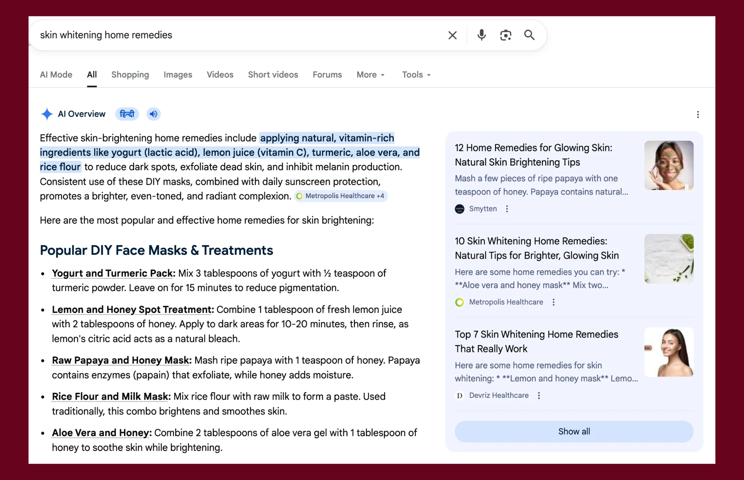The height and width of the screenshot is (480, 744).
Task: Clear the search query with the X icon
Action: pyautogui.click(x=452, y=35)
